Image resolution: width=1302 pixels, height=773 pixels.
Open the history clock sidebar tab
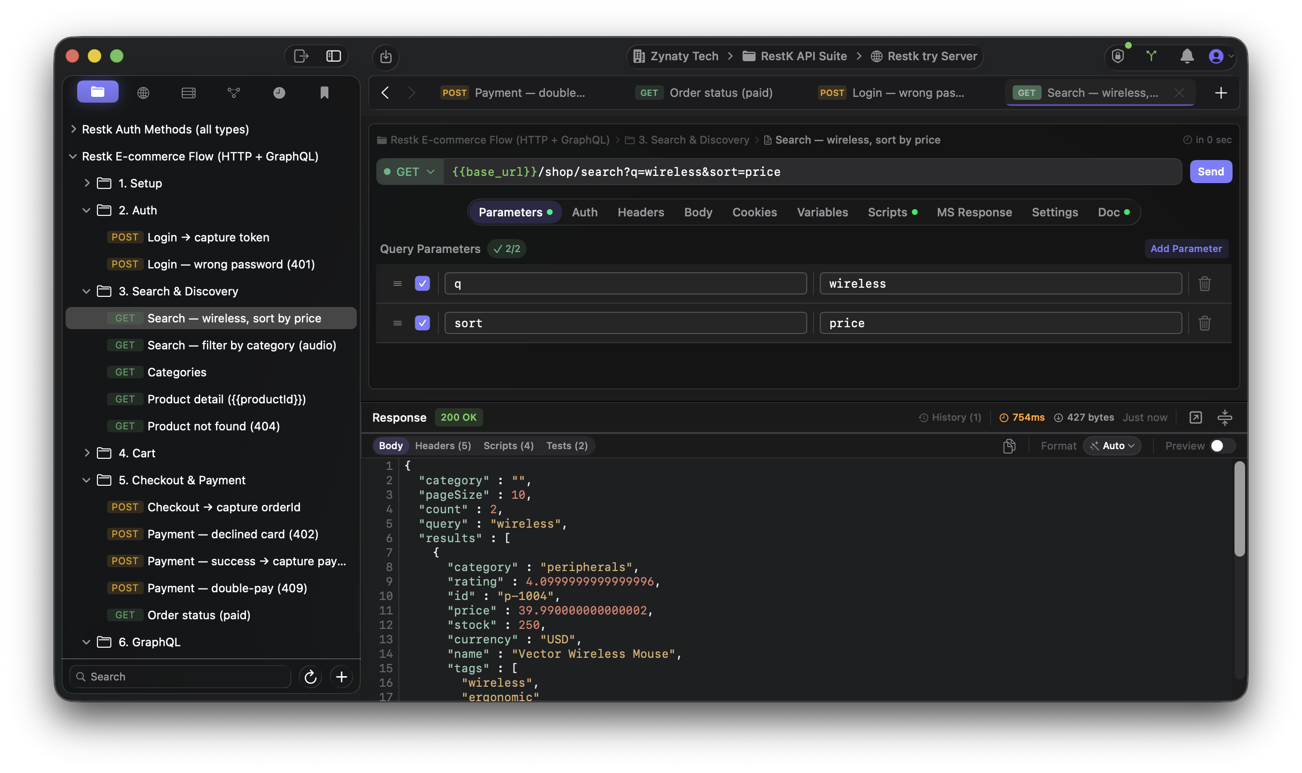point(279,93)
